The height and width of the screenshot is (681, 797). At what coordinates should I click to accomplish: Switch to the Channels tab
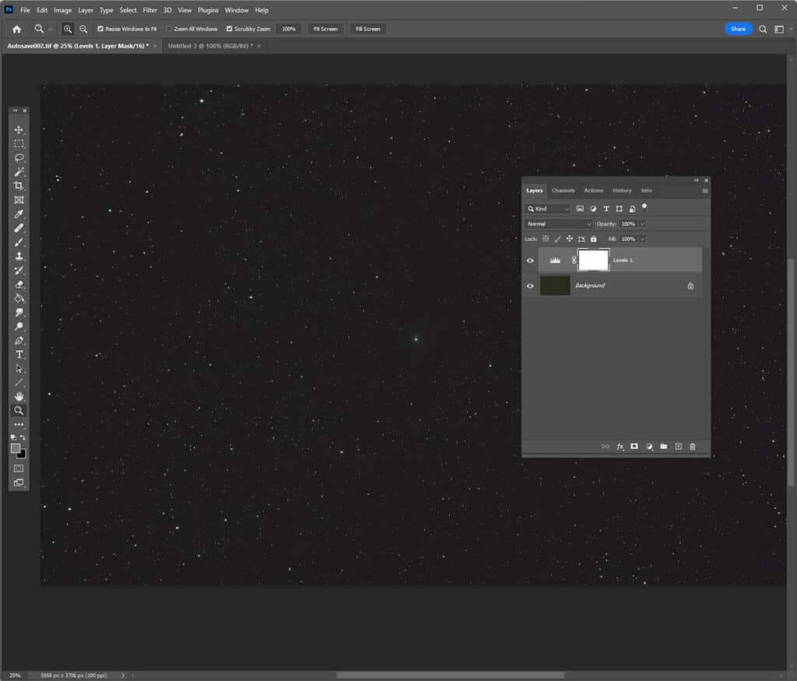pos(563,190)
